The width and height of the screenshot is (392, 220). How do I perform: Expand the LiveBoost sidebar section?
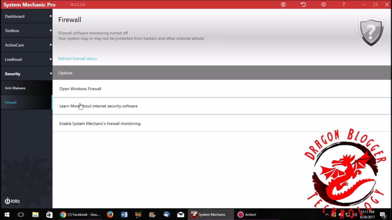pos(26,59)
